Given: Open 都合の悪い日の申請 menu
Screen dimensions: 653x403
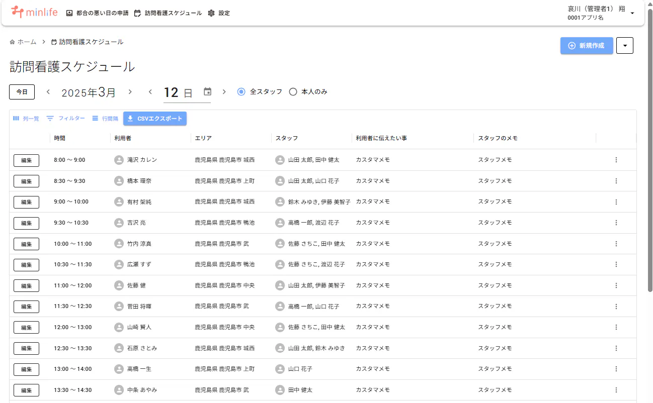Looking at the screenshot, I should click(97, 13).
